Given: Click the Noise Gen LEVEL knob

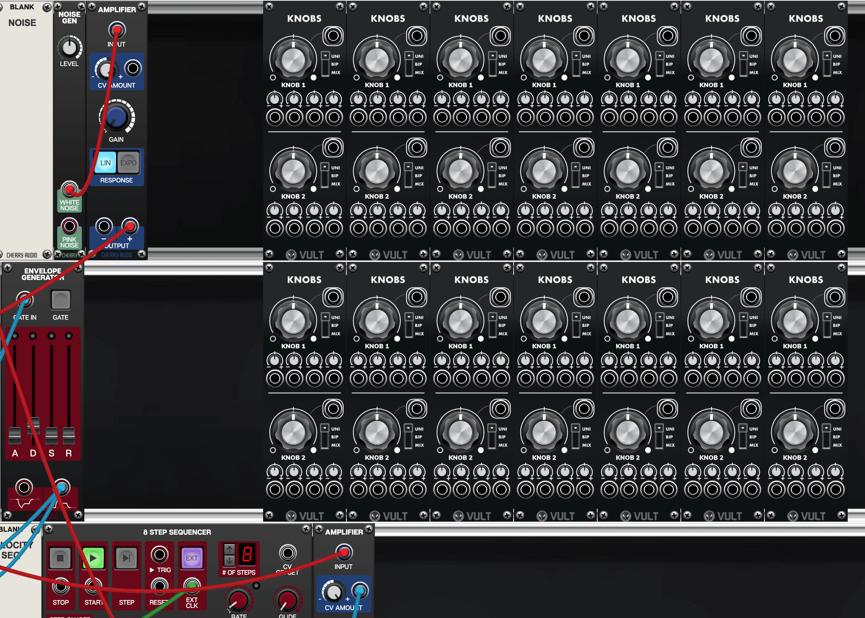Looking at the screenshot, I should (70, 48).
